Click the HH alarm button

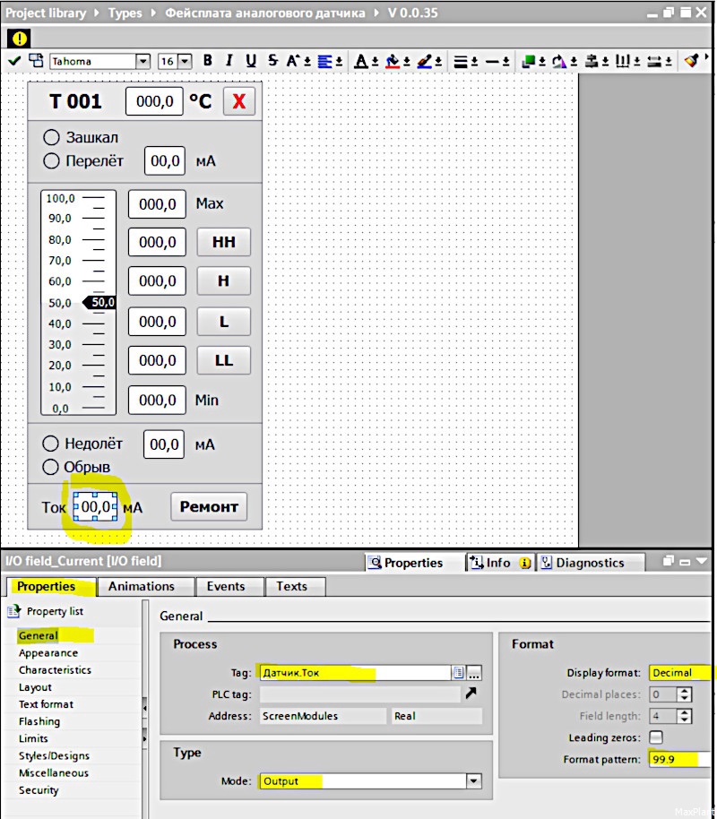click(224, 242)
